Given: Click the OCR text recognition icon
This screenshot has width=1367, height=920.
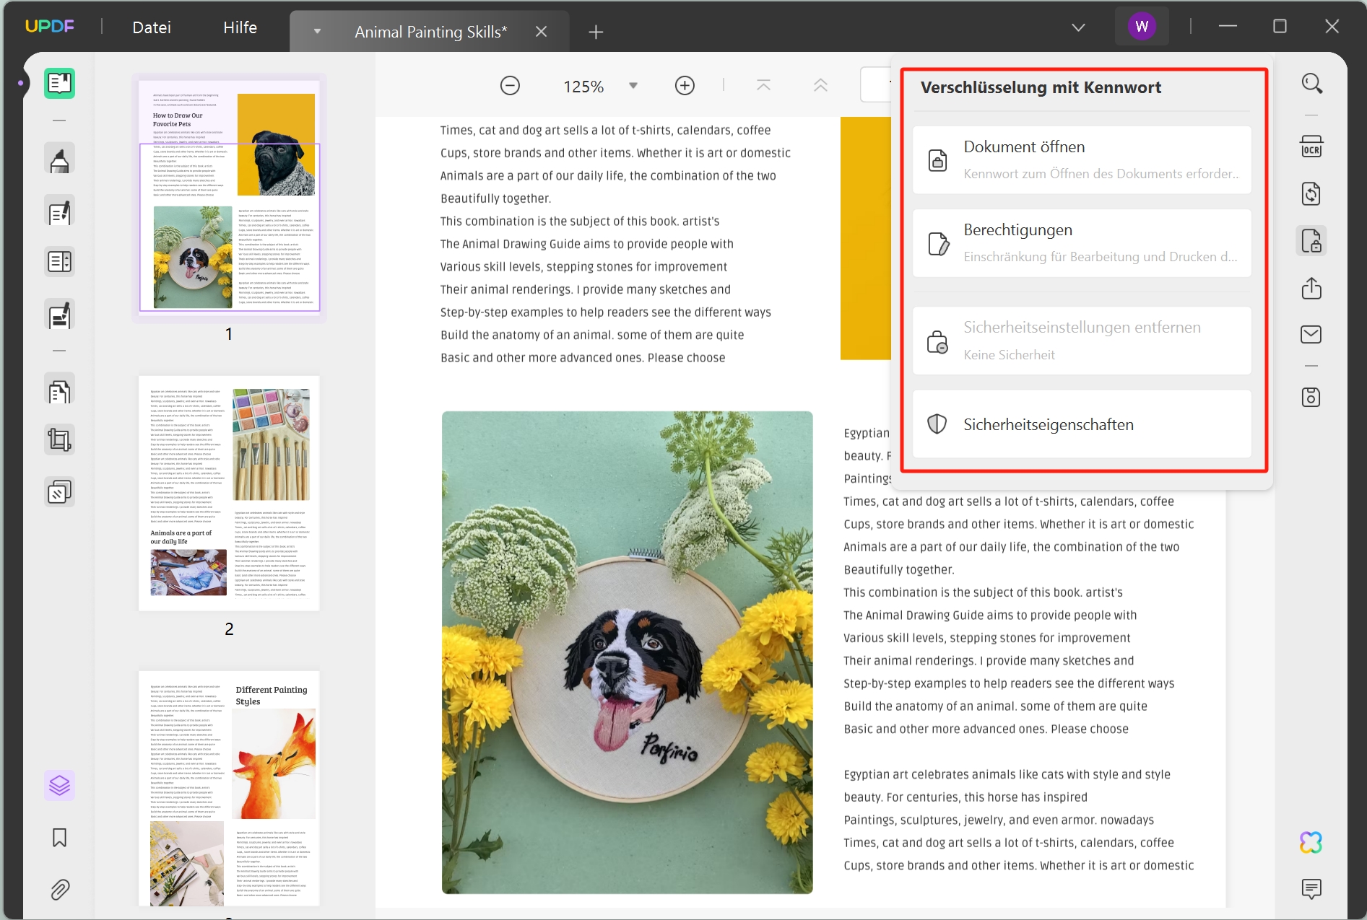Looking at the screenshot, I should pos(1311,147).
